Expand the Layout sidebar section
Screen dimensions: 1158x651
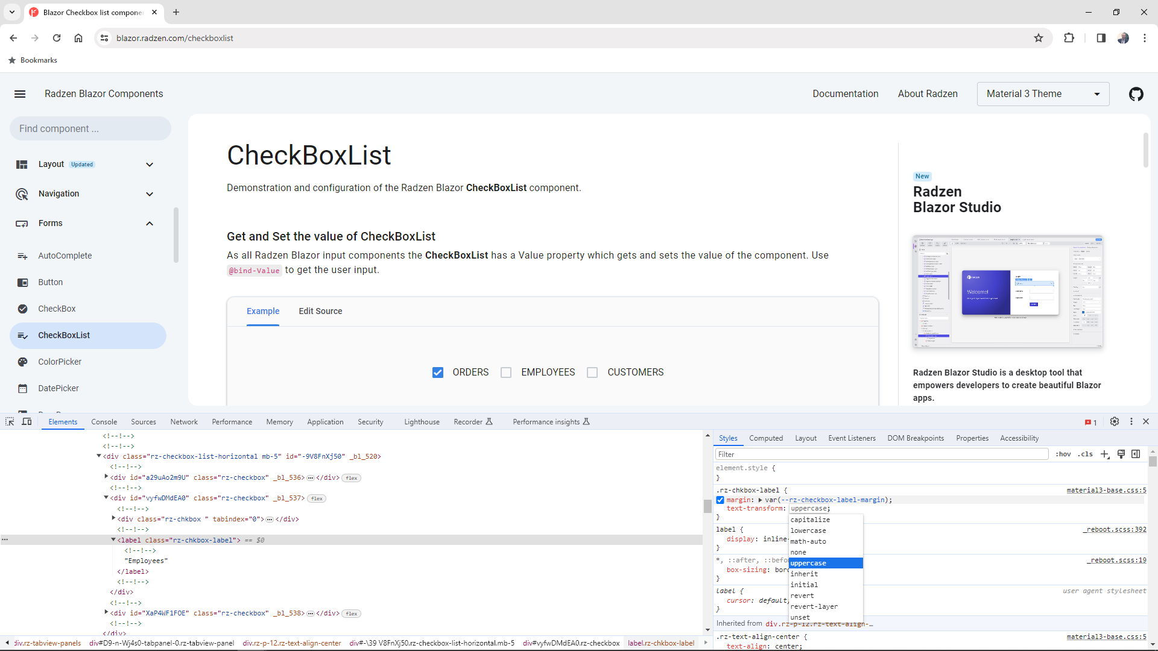[x=150, y=165]
